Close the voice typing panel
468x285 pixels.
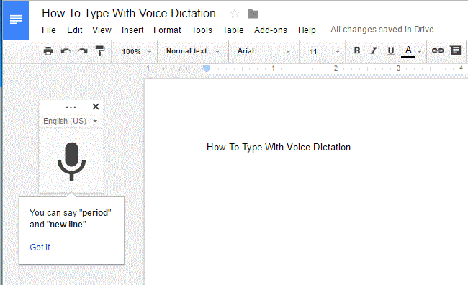[x=96, y=107]
